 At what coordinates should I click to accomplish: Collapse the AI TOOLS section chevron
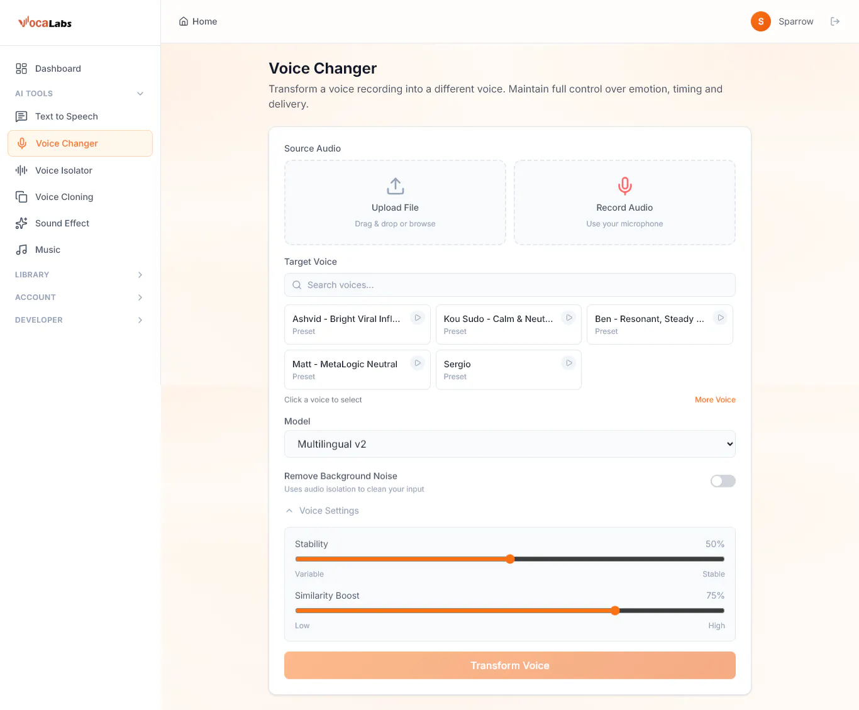140,94
